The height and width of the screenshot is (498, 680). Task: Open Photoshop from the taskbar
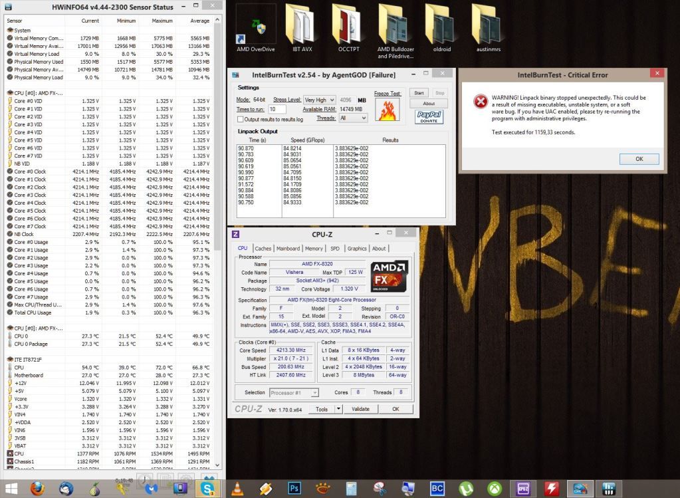pos(294,489)
